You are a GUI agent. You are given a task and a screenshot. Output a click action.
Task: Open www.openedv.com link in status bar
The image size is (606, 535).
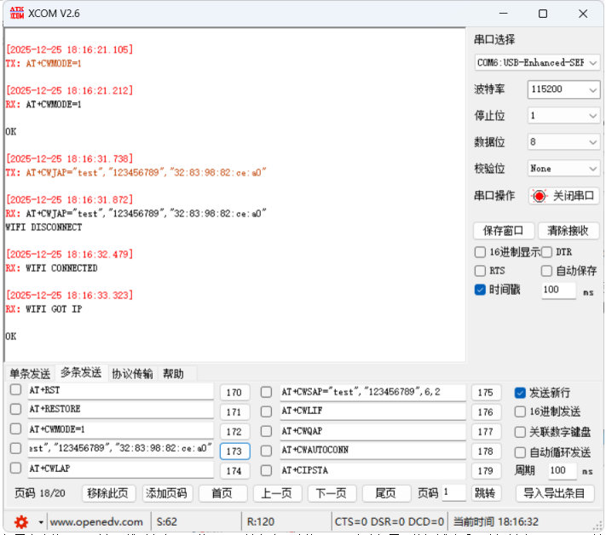click(96, 522)
